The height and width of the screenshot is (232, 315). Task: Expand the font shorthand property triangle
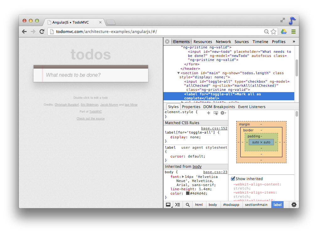tap(183, 177)
